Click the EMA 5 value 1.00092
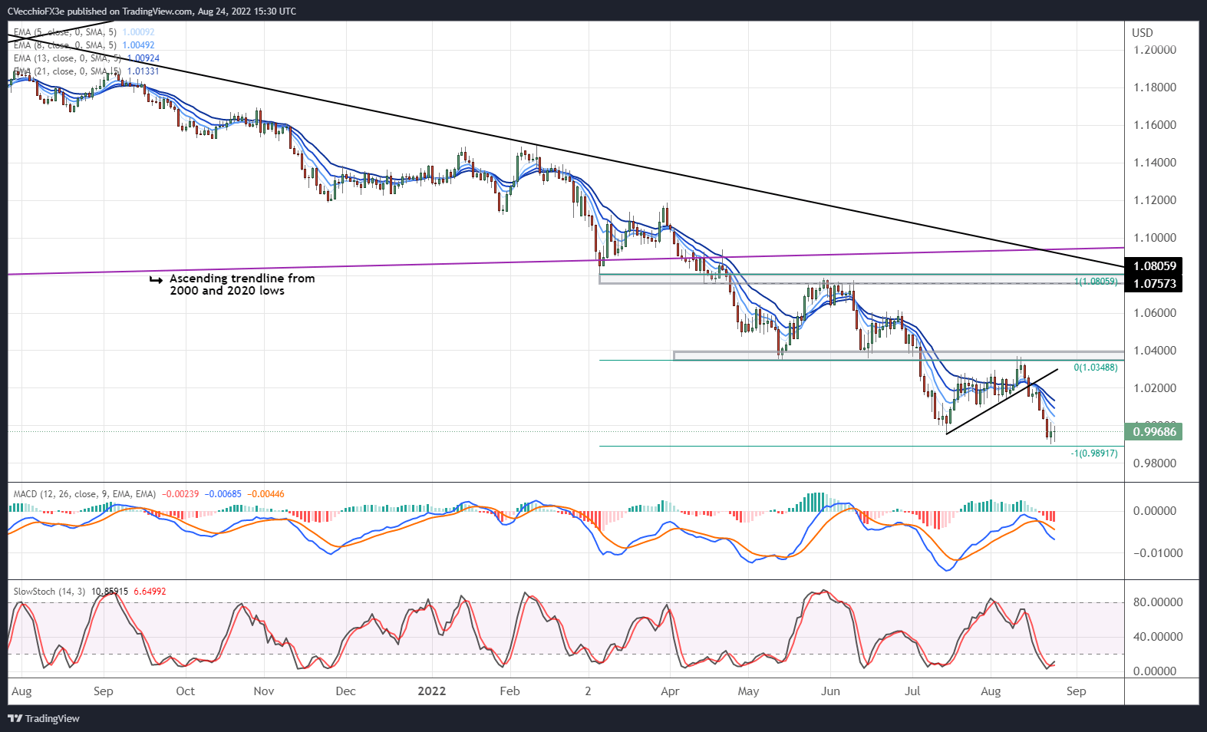Image resolution: width=1207 pixels, height=732 pixels. point(139,32)
